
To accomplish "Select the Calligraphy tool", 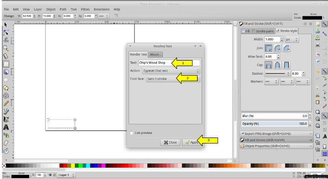I will point(6,119).
